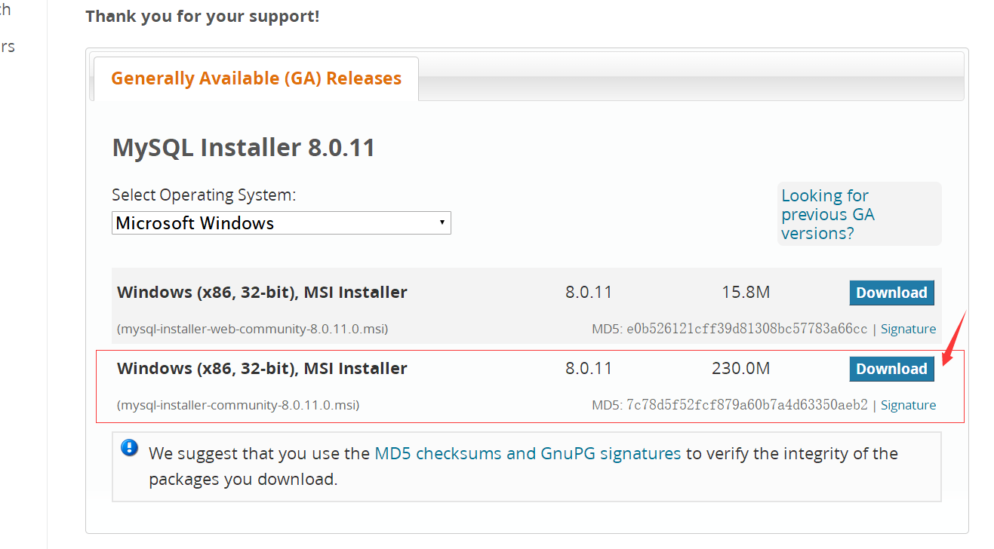Open the Select Operating System dropdown
Screen dimensions: 994x549
282,223
